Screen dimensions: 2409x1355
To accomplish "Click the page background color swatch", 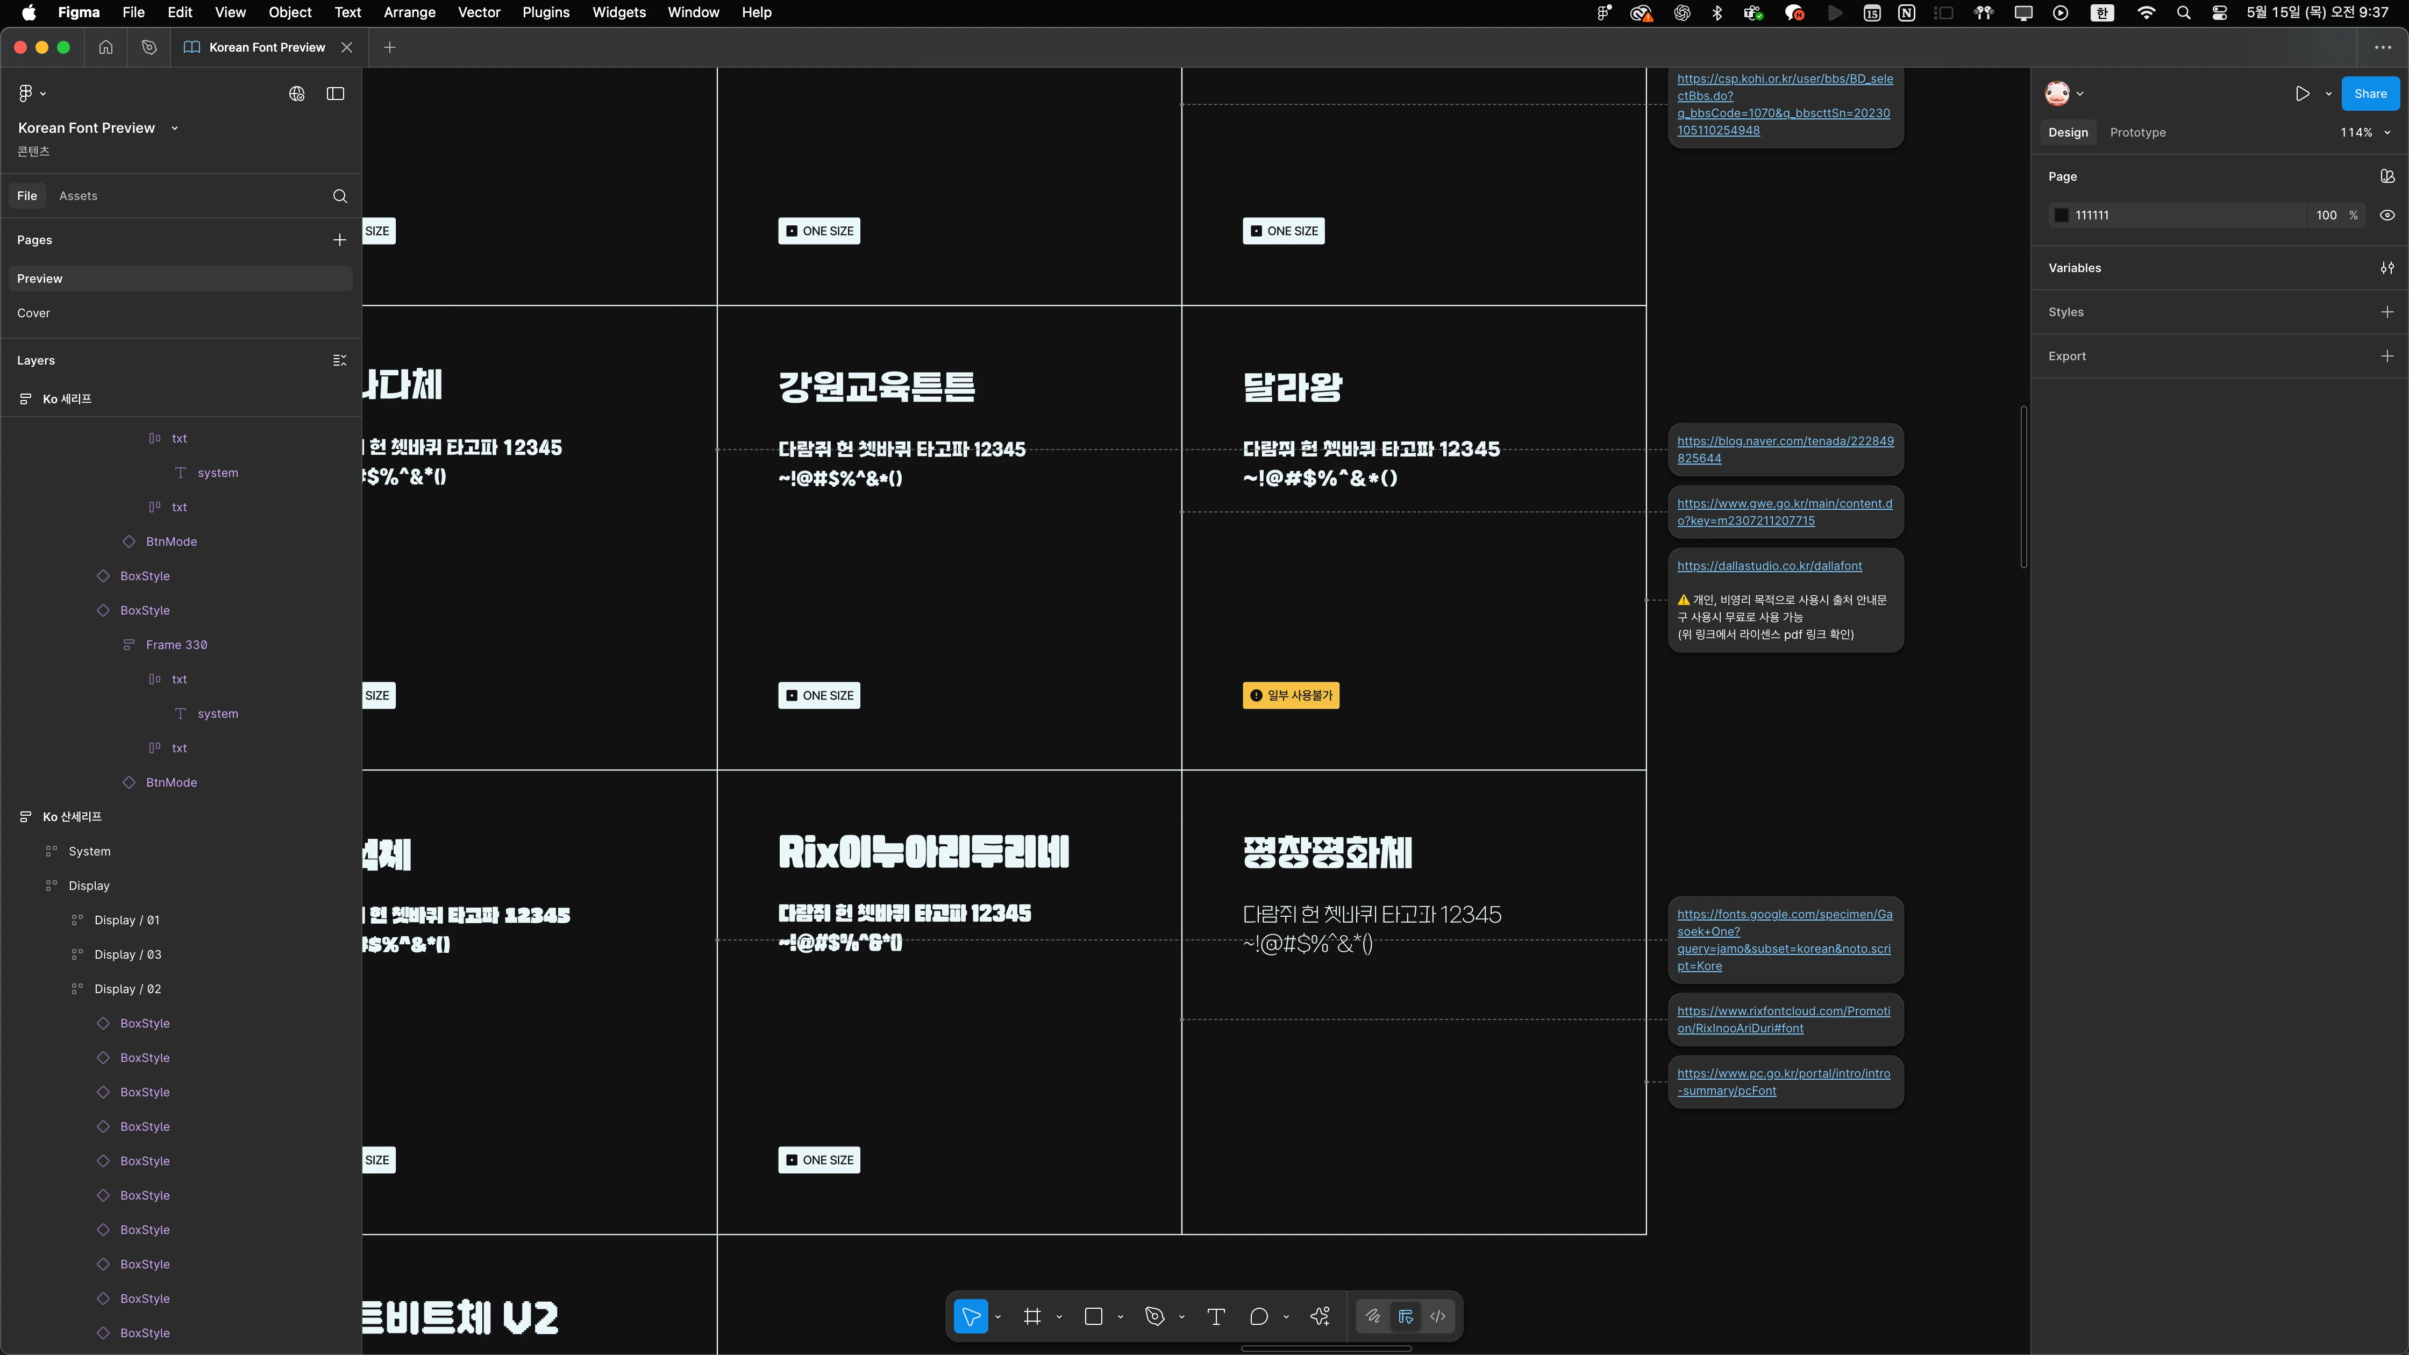I will click(2061, 215).
